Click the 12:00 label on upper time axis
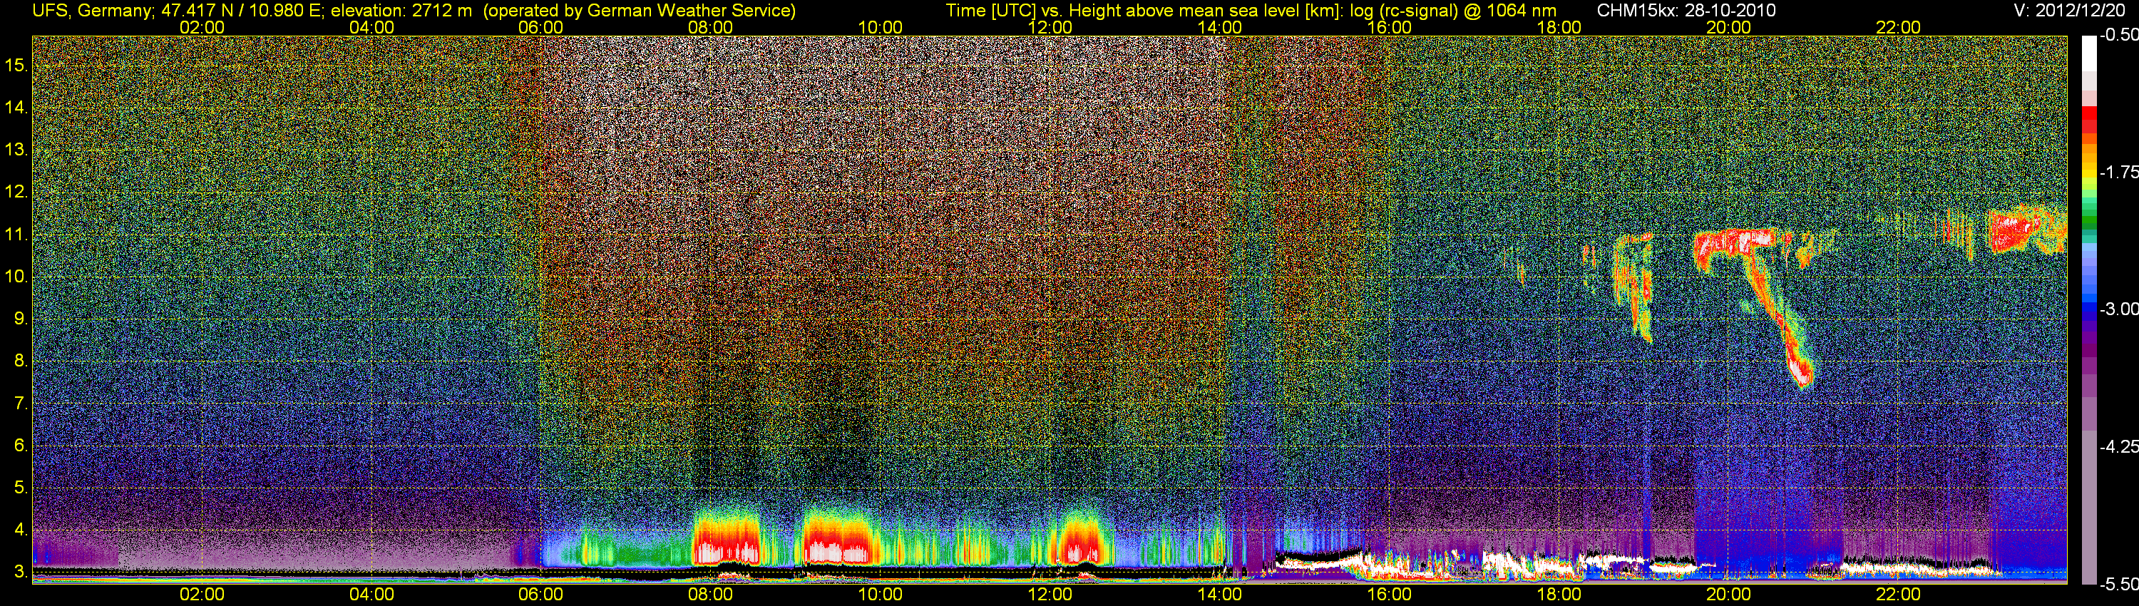This screenshot has height=606, width=2139. point(1050,27)
